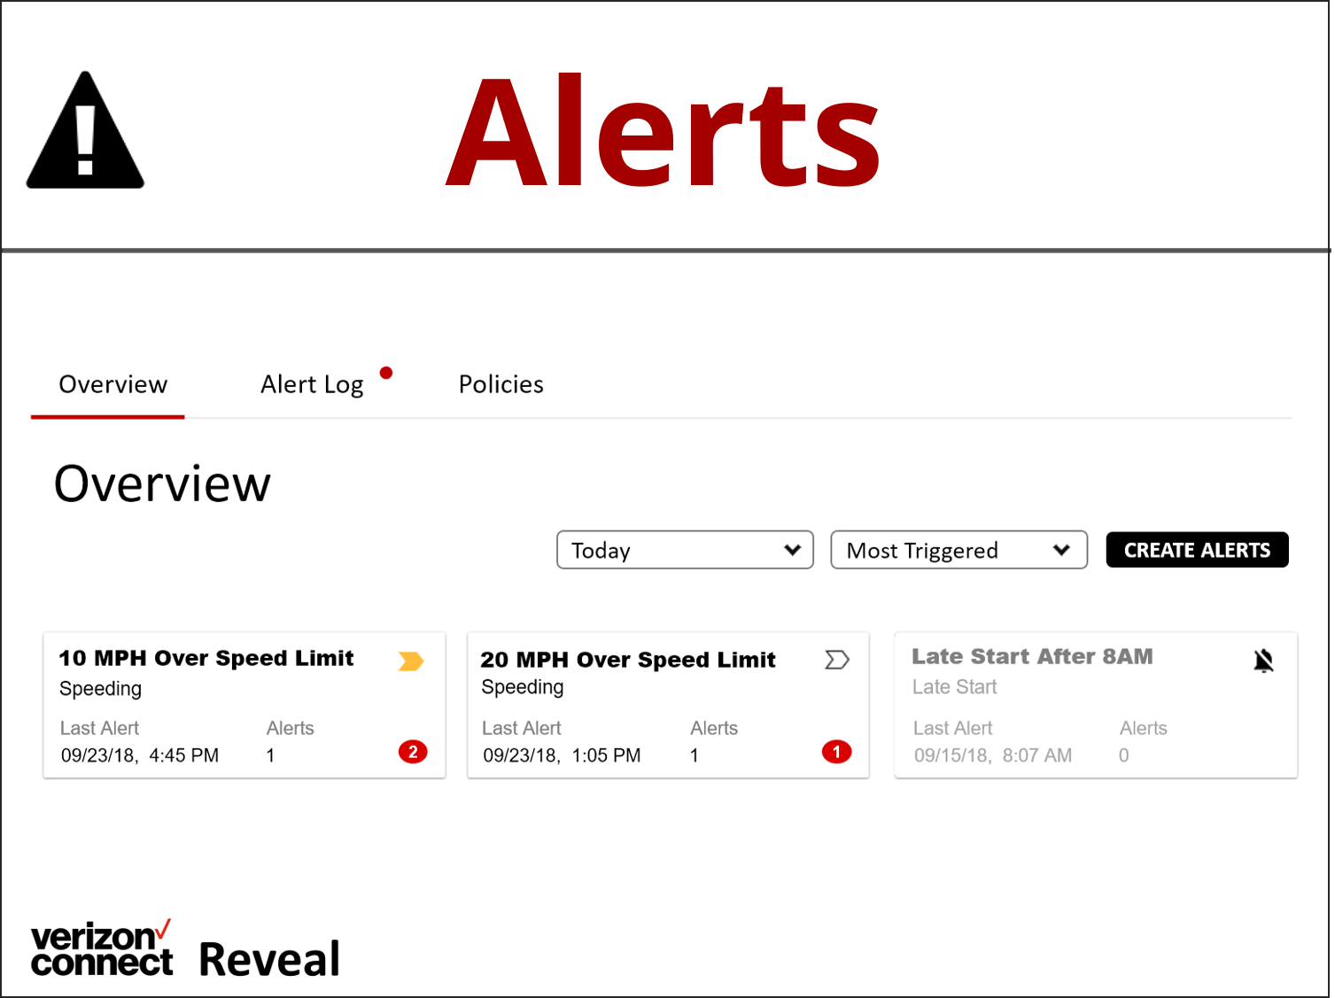Click the Reveal product name text
The width and height of the screenshot is (1335, 998).
(x=269, y=959)
